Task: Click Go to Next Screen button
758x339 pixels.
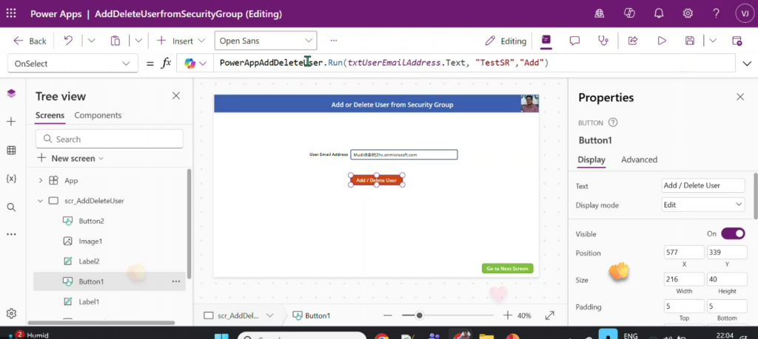Action: click(507, 269)
